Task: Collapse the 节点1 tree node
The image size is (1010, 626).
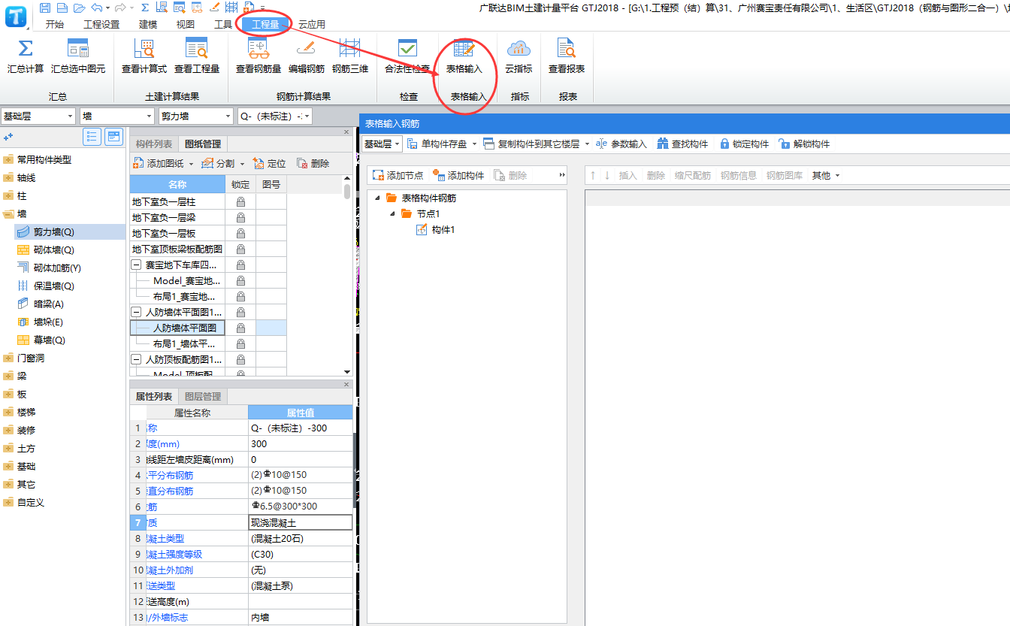Action: pos(392,214)
